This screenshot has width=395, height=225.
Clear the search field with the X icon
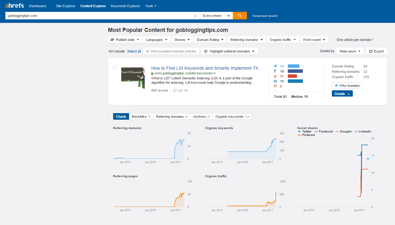(195, 16)
